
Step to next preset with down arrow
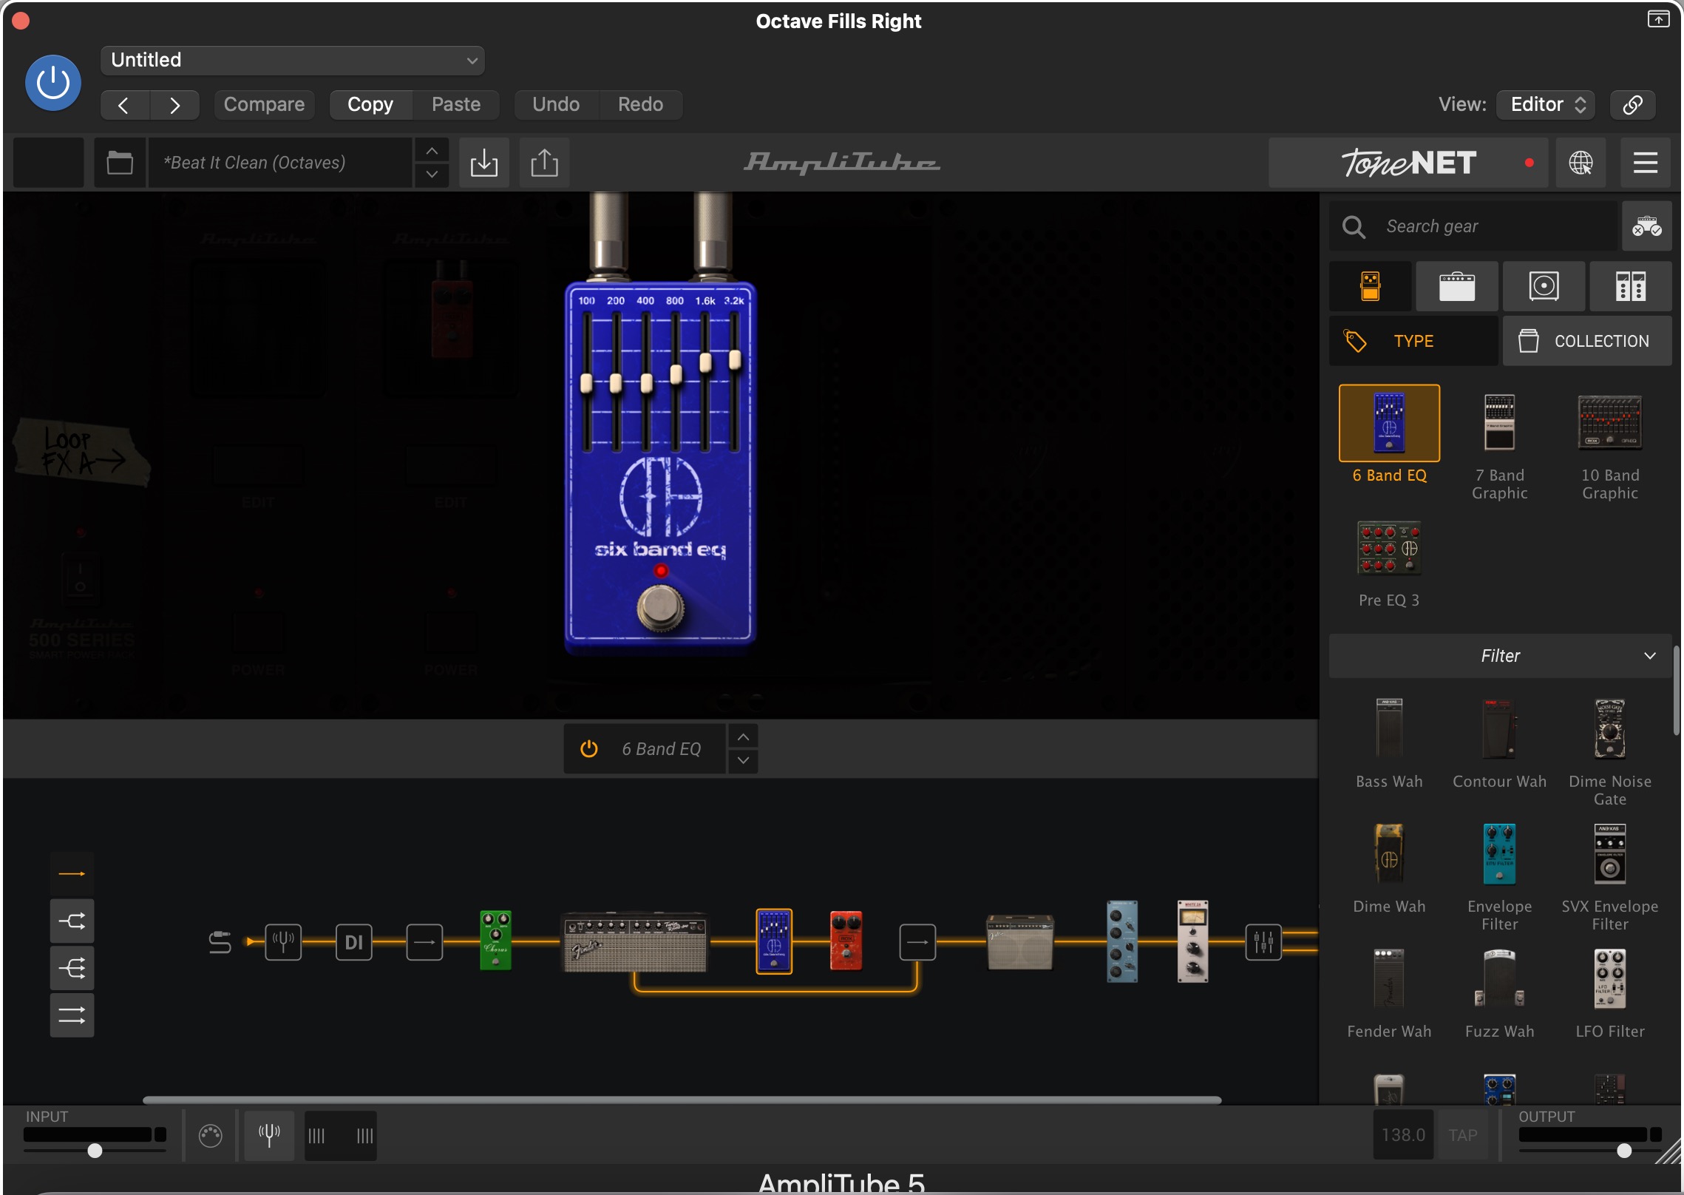point(432,175)
